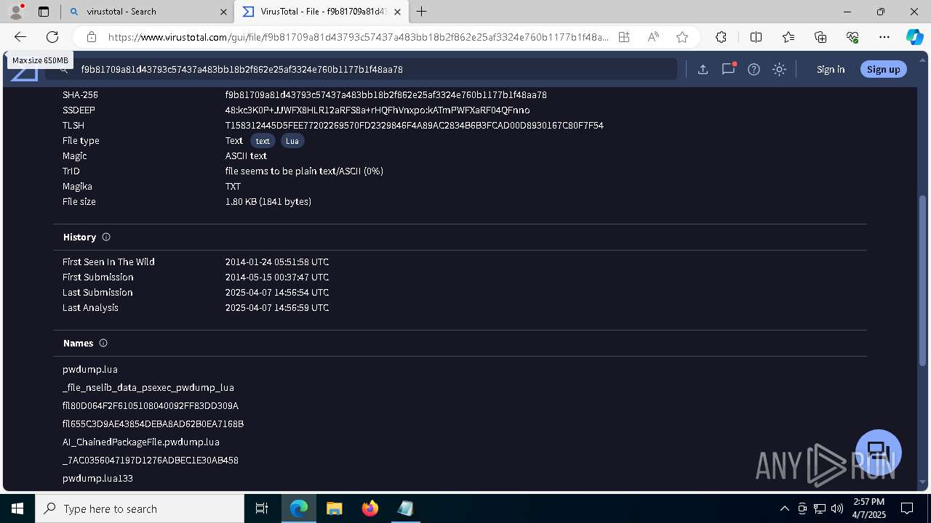Click the 'Lua' file type tag

[292, 141]
